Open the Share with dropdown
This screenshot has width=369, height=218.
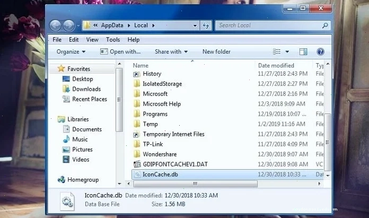[x=171, y=51]
